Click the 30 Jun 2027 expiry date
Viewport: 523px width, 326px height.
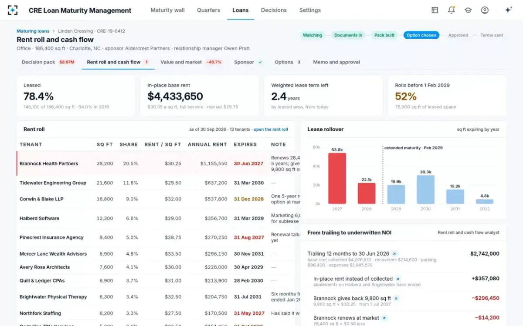[x=249, y=164]
